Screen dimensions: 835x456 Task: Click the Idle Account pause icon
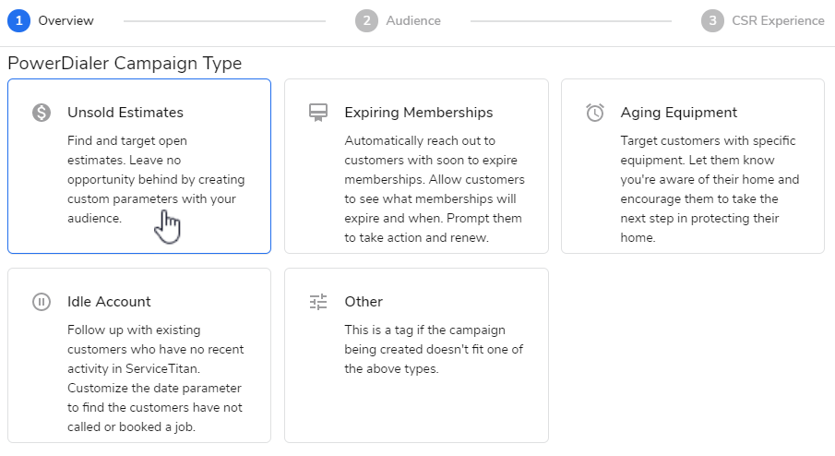42,302
